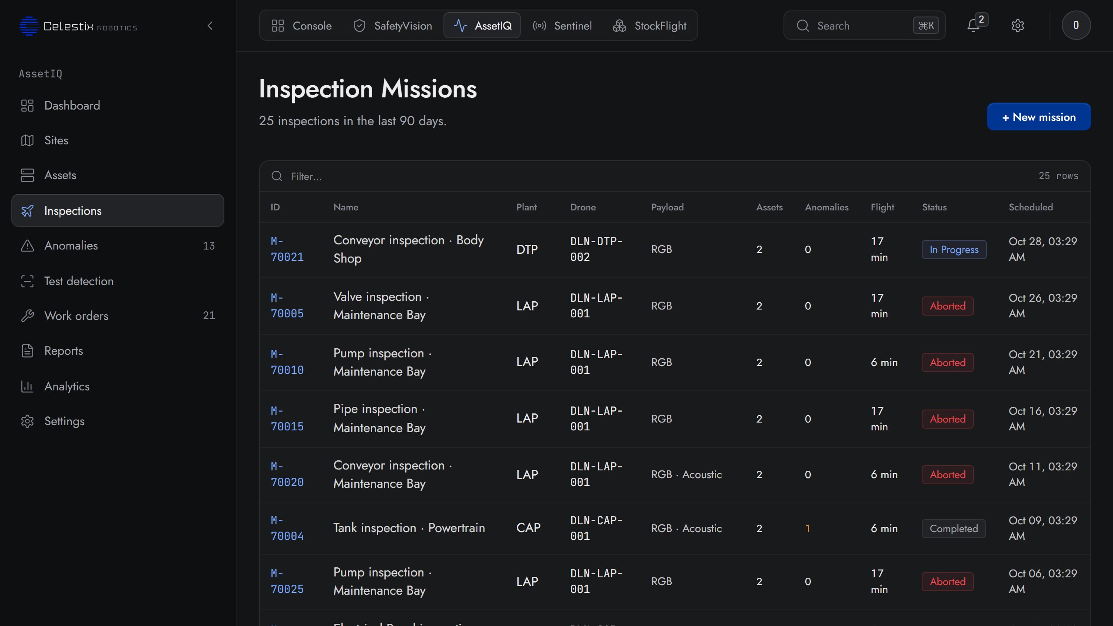Click the Reports document icon

[x=27, y=351]
